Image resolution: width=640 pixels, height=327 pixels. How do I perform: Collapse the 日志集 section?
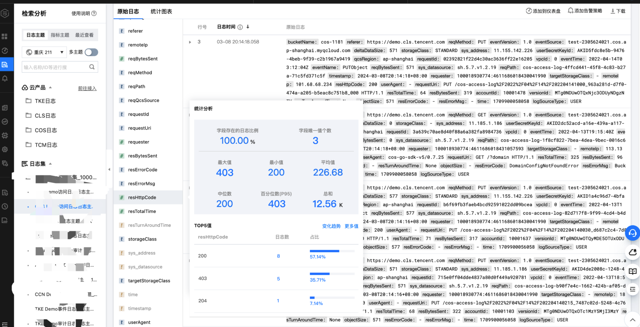(50, 163)
